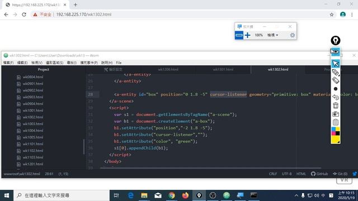Image resolution: width=358 pixels, height=201 pixels.
Task: Toggle the eye visibility button in pen toolbar
Action: [x=336, y=52]
